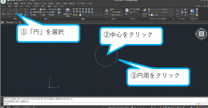The image size is (208, 108).
Task: Click the Linear Dimension (長さ寸法記入) tool
Action: pyautogui.click(x=115, y=15)
